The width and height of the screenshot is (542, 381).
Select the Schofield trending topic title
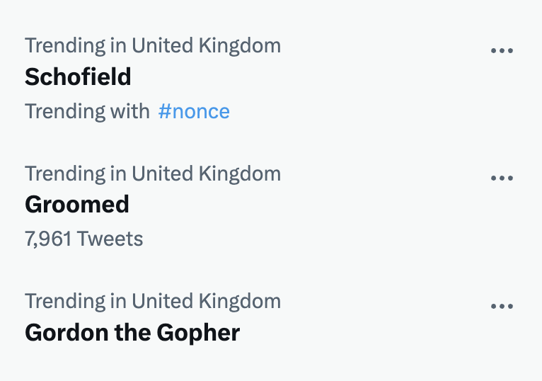coord(78,76)
